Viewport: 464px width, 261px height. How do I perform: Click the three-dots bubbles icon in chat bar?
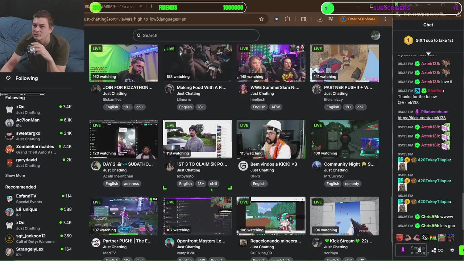tap(434, 250)
